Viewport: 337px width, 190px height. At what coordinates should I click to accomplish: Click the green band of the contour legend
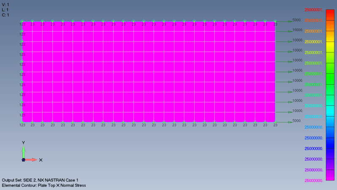pos(330,79)
